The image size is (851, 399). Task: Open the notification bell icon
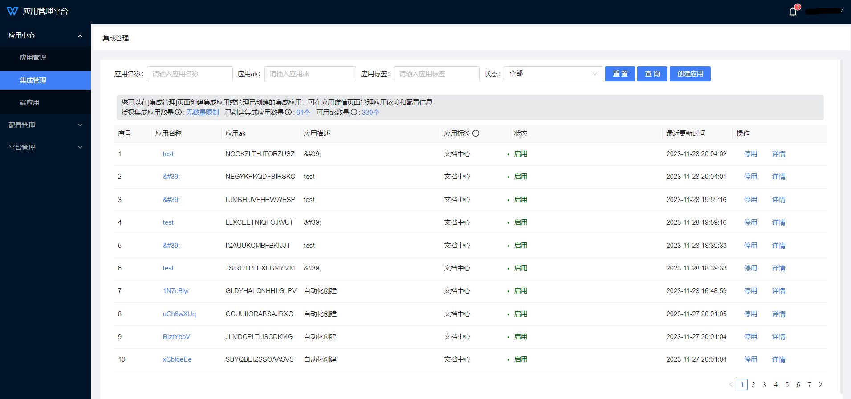coord(793,12)
